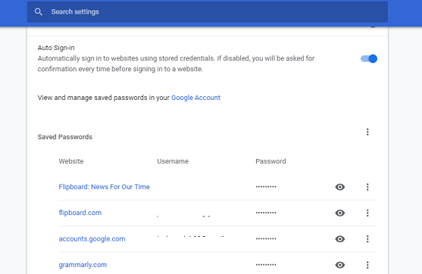Screen dimensions: 422x274
Task: Show password for grammarly.com
Action: 340,265
